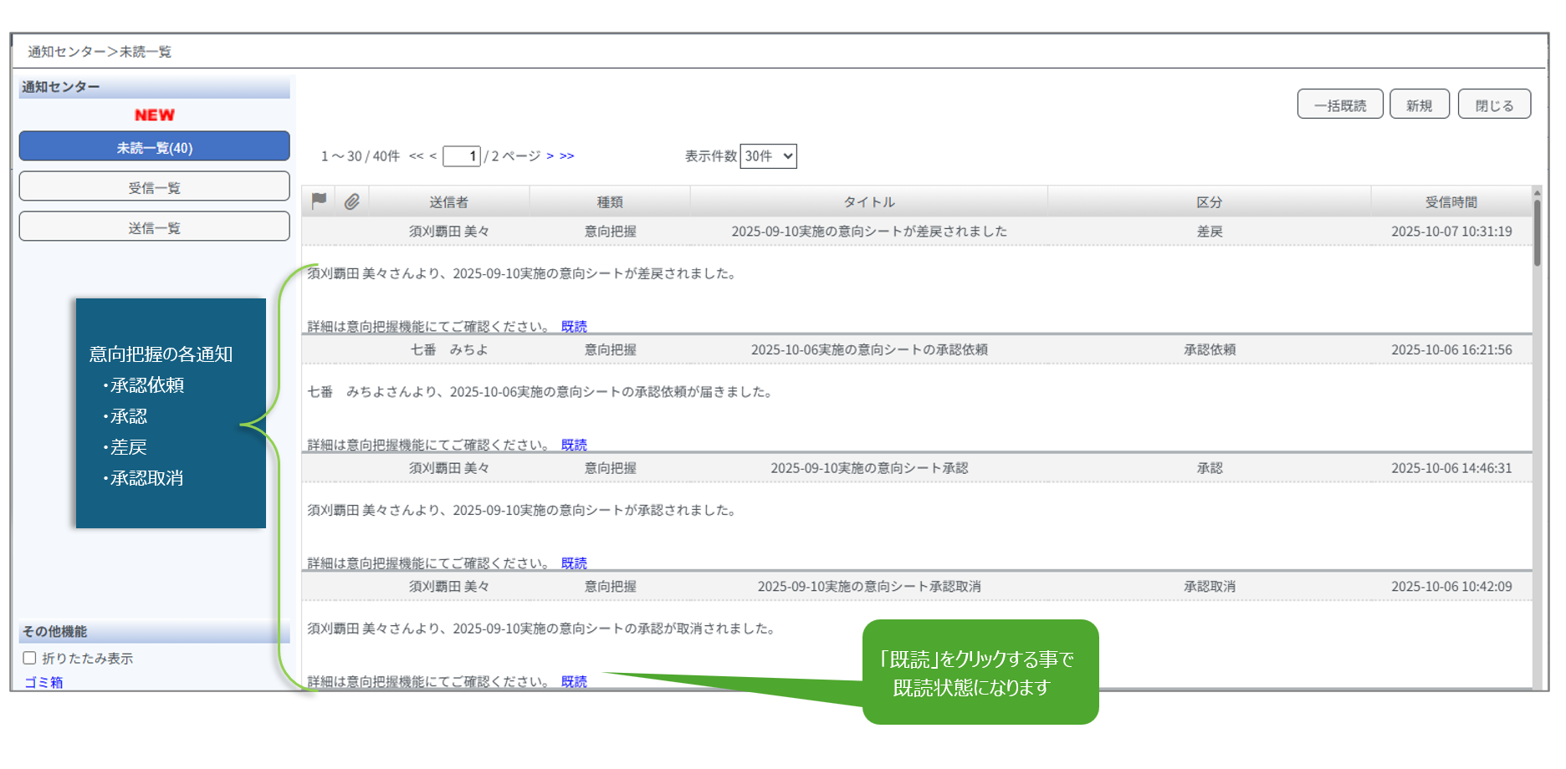Viewport: 1566px width, 769px height.
Task: Switch to 受信一覧 list
Action: [x=155, y=187]
